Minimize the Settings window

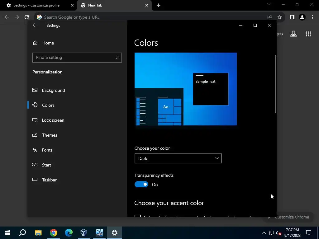(241, 25)
